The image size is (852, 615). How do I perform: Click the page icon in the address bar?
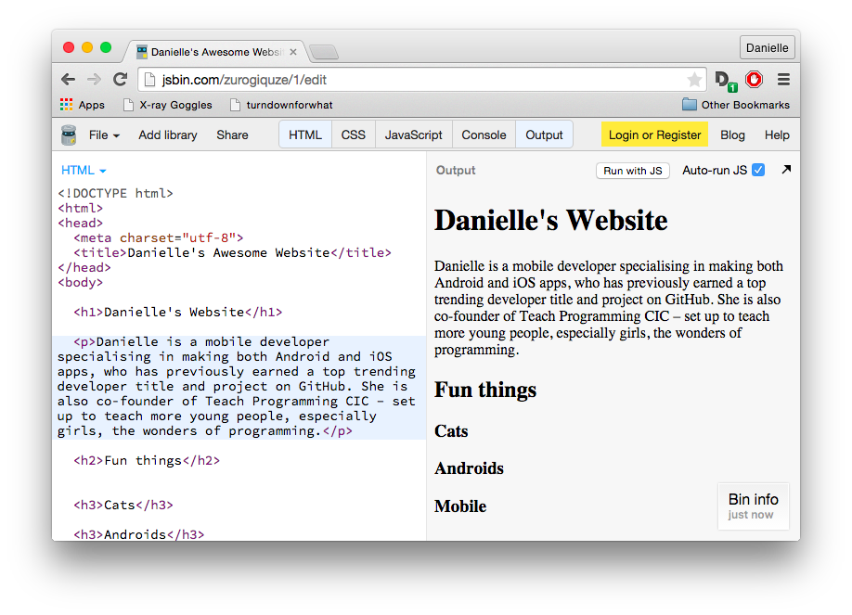[150, 80]
